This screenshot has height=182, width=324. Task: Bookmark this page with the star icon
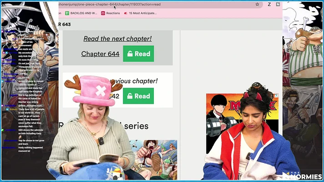[x=257, y=5]
